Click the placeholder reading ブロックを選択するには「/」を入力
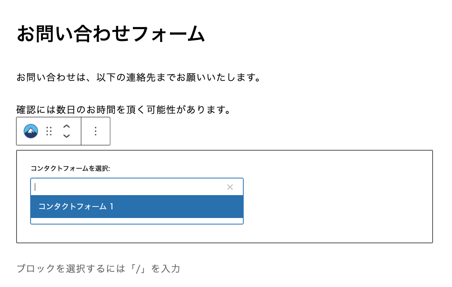Image resolution: width=452 pixels, height=287 pixels. (98, 268)
